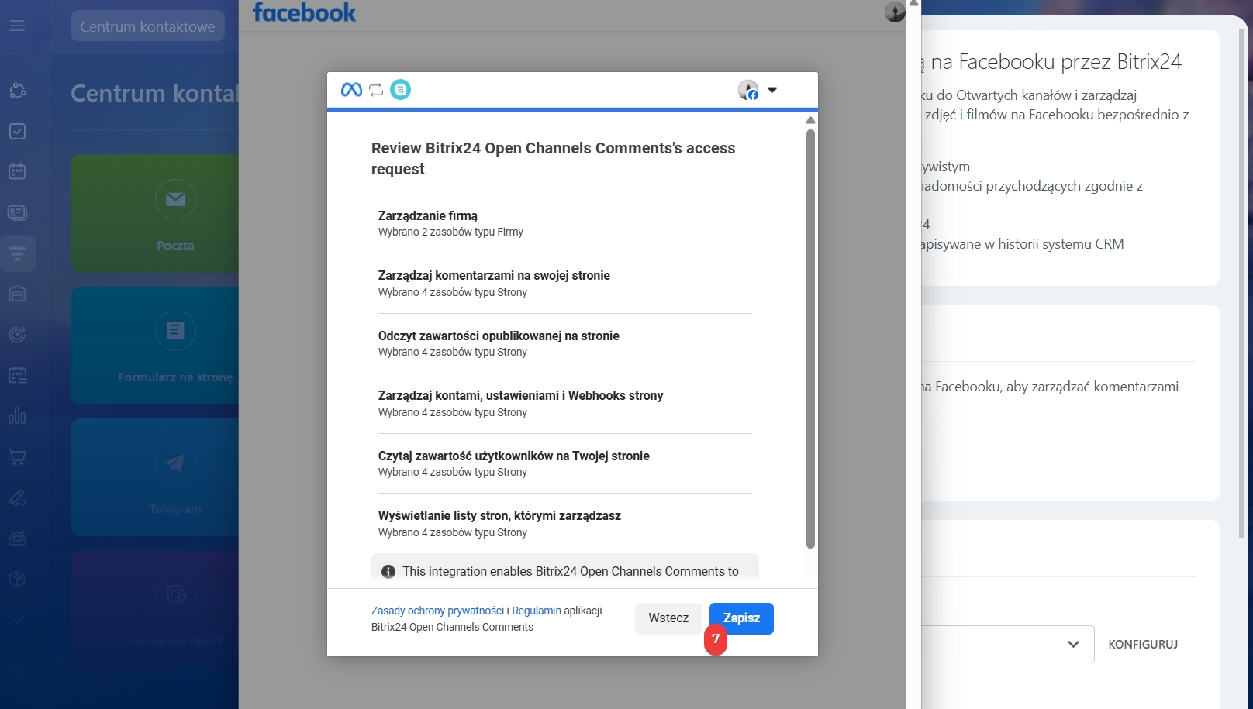Screen dimensions: 1253x709
Task: Open the signature pen icon in sidebar
Action: (x=17, y=497)
